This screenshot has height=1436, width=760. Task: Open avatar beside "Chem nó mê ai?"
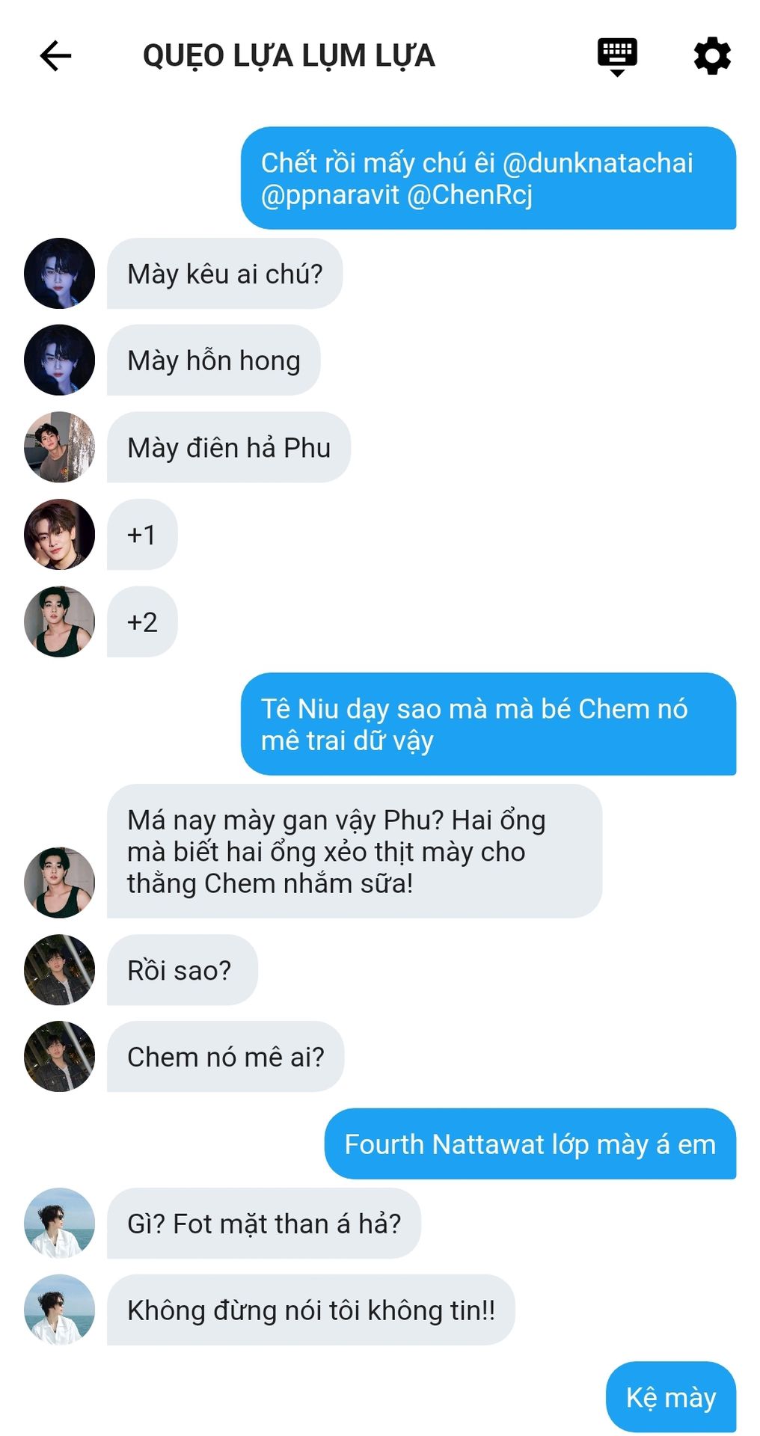60,1057
